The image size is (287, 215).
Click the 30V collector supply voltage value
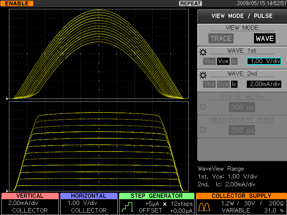click(x=250, y=203)
